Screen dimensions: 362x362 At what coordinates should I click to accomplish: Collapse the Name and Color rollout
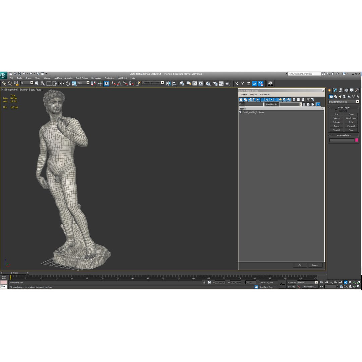pyautogui.click(x=344, y=135)
